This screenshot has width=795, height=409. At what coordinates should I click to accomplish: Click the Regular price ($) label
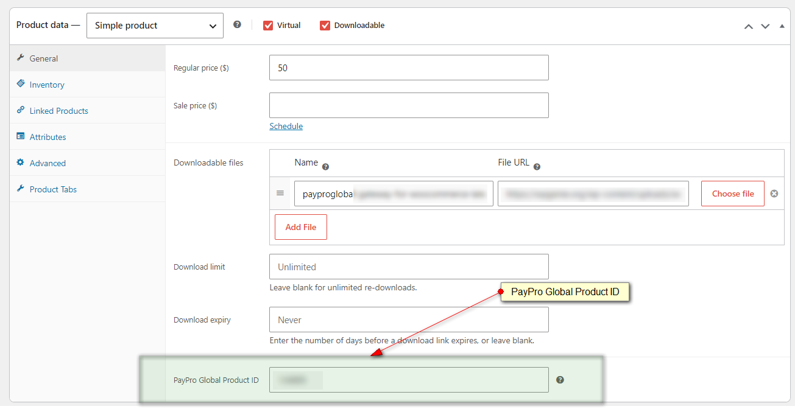click(x=201, y=68)
